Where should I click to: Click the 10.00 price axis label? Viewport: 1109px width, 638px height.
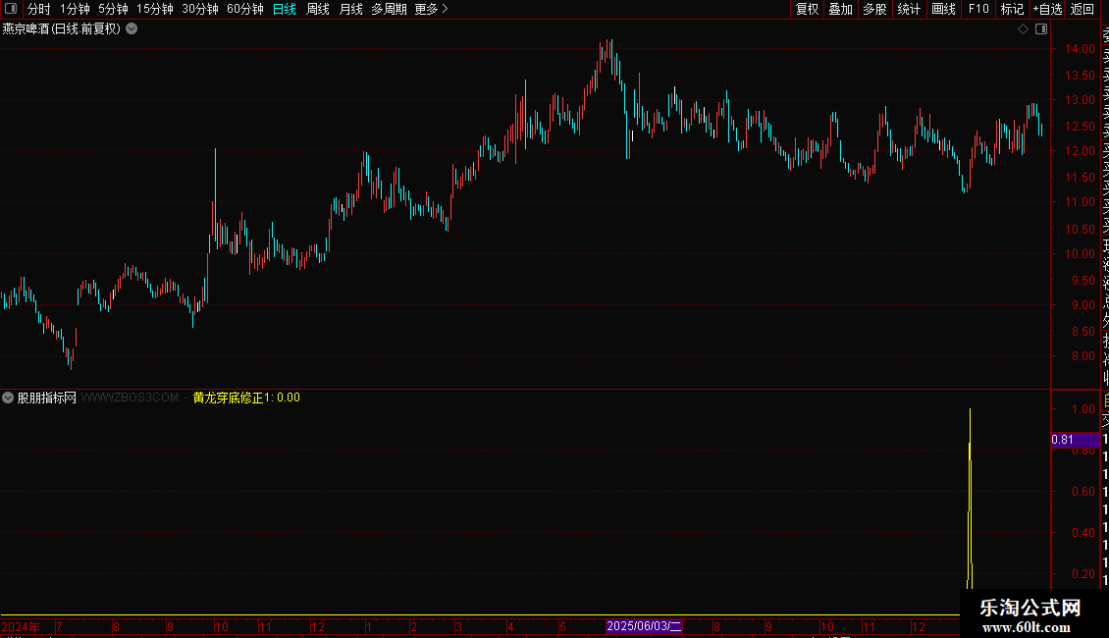coord(1080,254)
